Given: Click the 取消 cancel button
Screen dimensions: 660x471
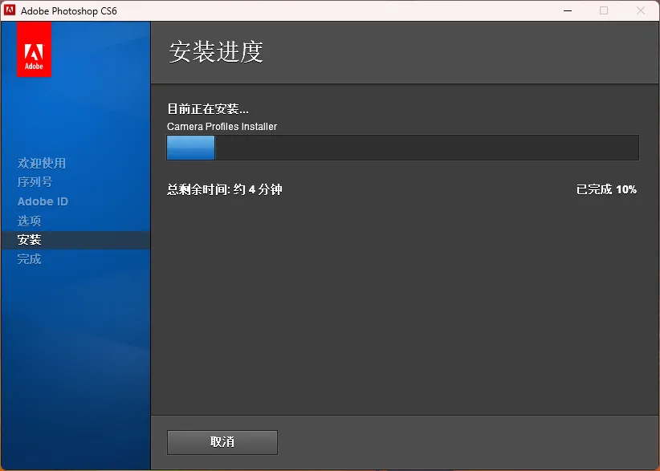Looking at the screenshot, I should [222, 442].
